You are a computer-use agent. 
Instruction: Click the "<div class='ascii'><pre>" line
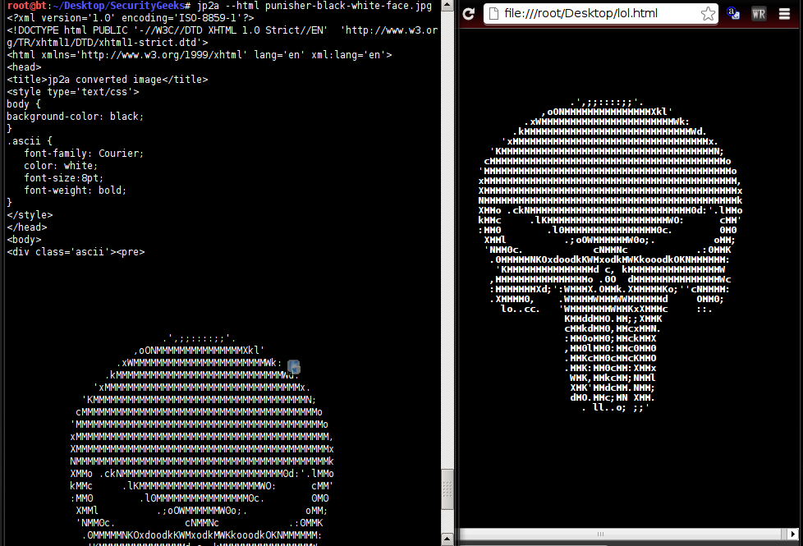[76, 252]
